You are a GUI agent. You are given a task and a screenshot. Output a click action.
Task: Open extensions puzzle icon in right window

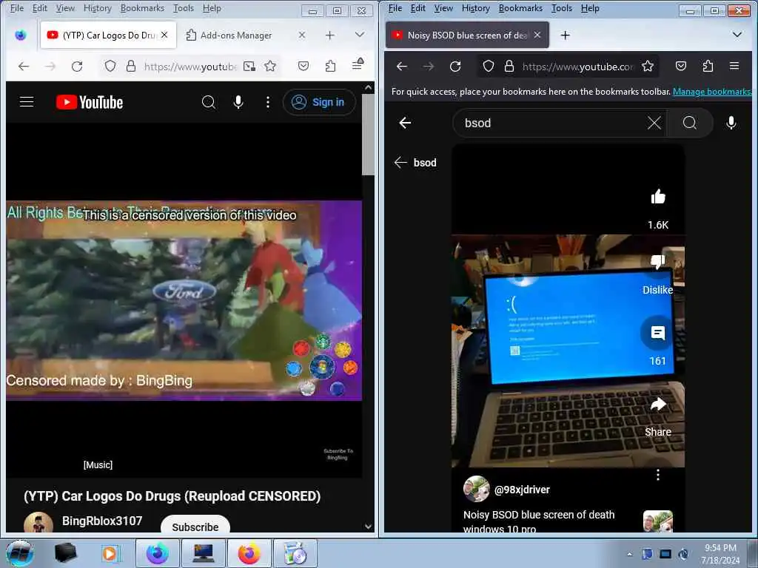pos(708,66)
